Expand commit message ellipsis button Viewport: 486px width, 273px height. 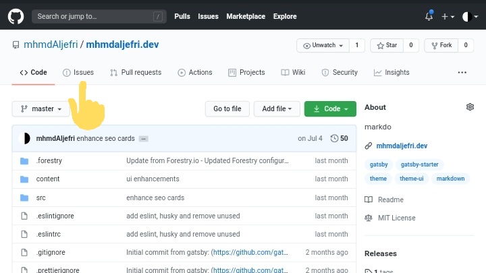[143, 139]
